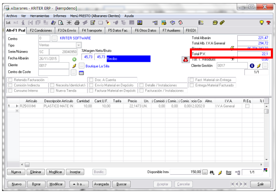This screenshot has width=280, height=192.
Task: Switch to the F8 EDI tab
Action: [x=191, y=31]
